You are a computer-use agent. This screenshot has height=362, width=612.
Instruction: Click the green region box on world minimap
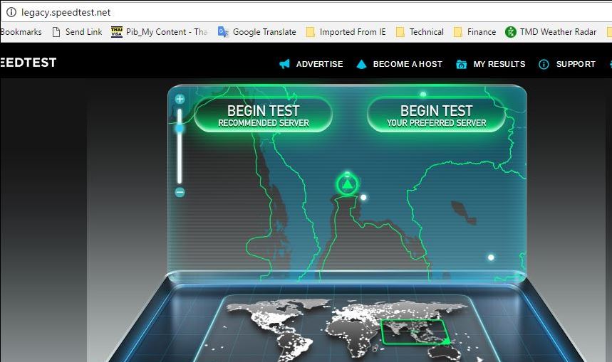click(x=415, y=332)
